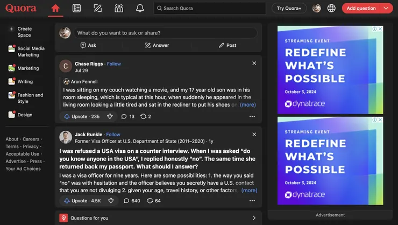
Task: Follow Chase Riggs
Action: tap(113, 64)
